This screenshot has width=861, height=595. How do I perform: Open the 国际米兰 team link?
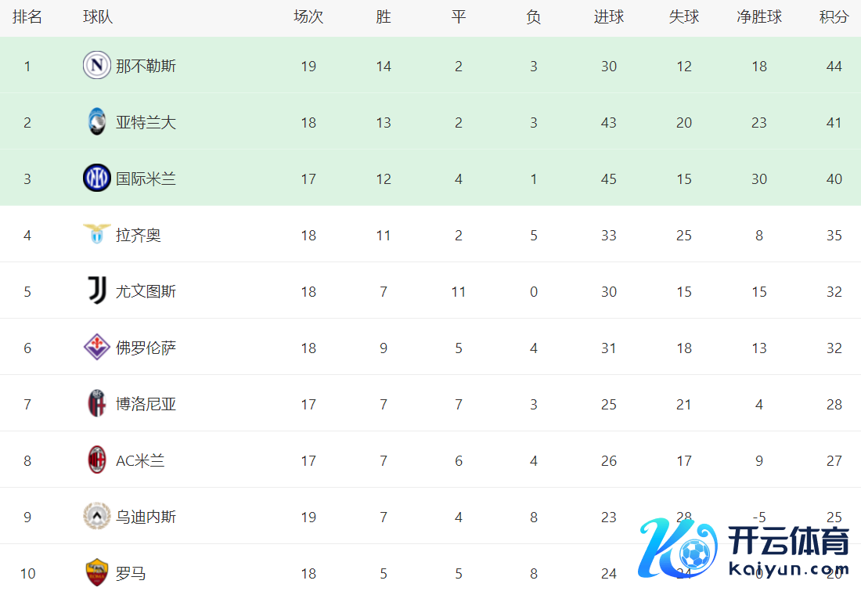click(x=146, y=178)
